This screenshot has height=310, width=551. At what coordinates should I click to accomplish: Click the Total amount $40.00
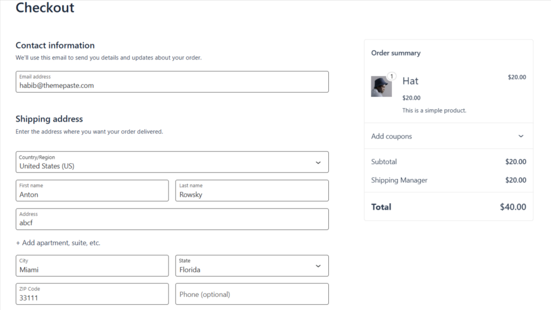tap(513, 207)
